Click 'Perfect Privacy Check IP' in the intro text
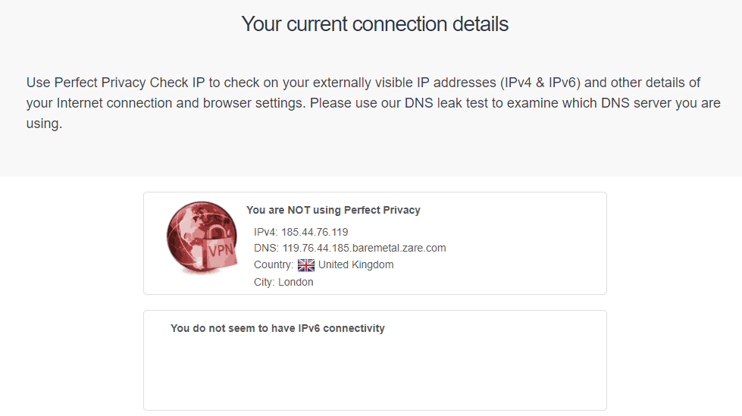Image resolution: width=742 pixels, height=416 pixels. [129, 83]
